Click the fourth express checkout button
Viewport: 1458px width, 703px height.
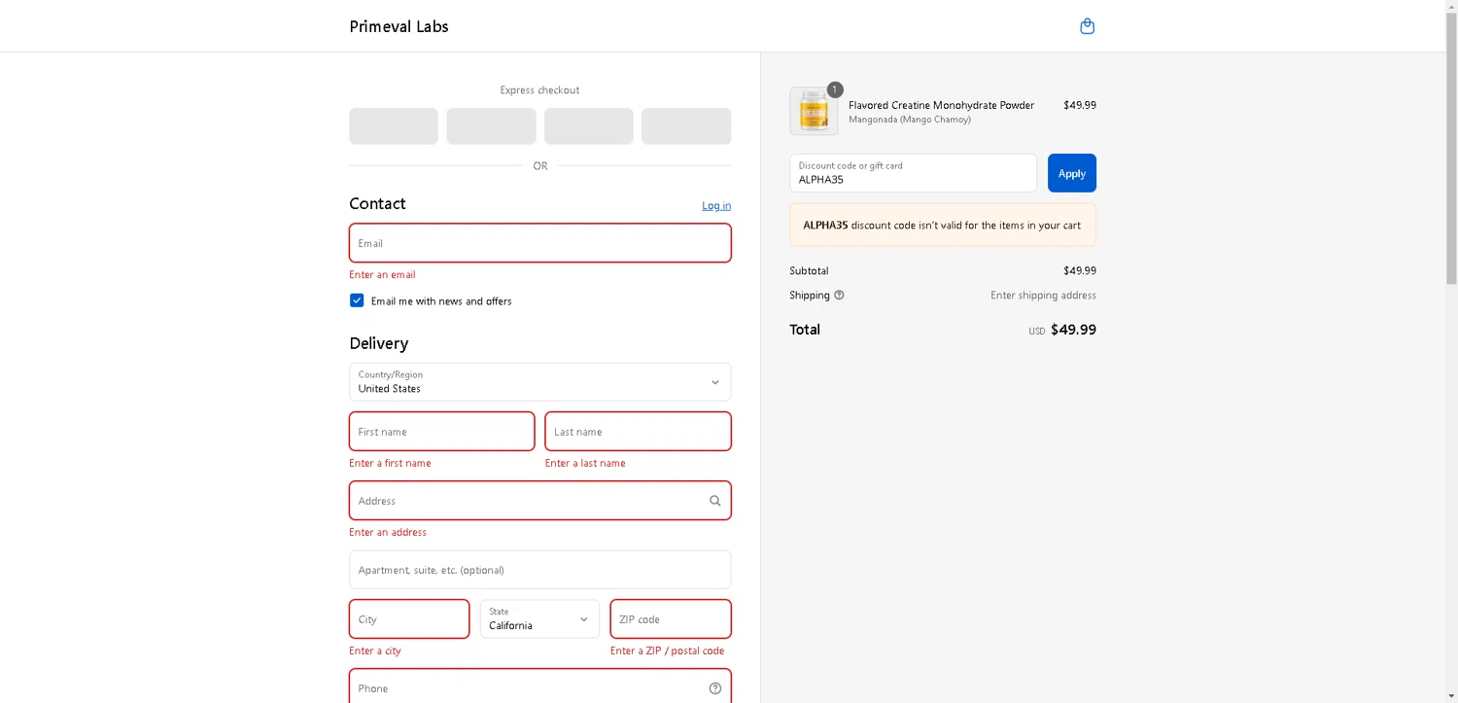point(686,126)
